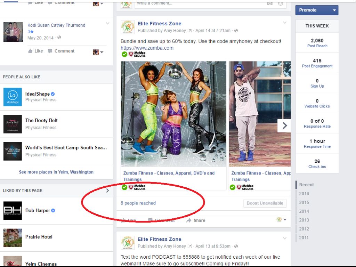Open post-as profile selector beside Share
356x267 pixels.
coord(281,220)
